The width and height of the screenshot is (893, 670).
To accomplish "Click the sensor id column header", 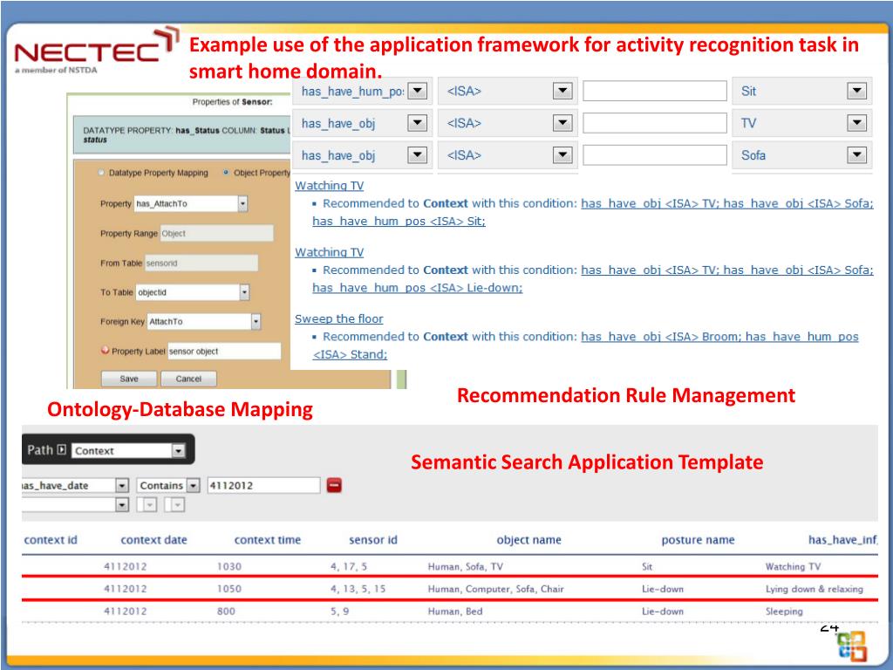I will pyautogui.click(x=373, y=540).
